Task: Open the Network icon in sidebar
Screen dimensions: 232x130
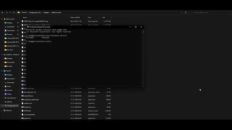Action: (5, 110)
